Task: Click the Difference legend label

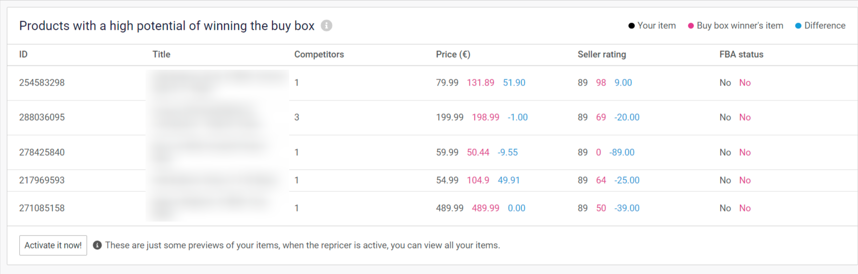Action: coord(824,25)
